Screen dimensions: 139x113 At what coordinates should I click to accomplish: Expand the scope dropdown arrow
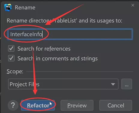[x=113, y=84]
